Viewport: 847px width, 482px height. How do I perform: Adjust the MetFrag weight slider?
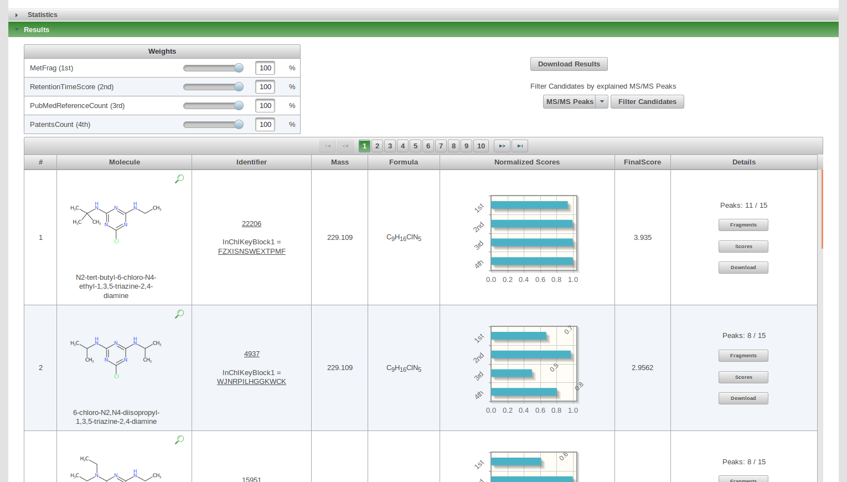point(239,68)
